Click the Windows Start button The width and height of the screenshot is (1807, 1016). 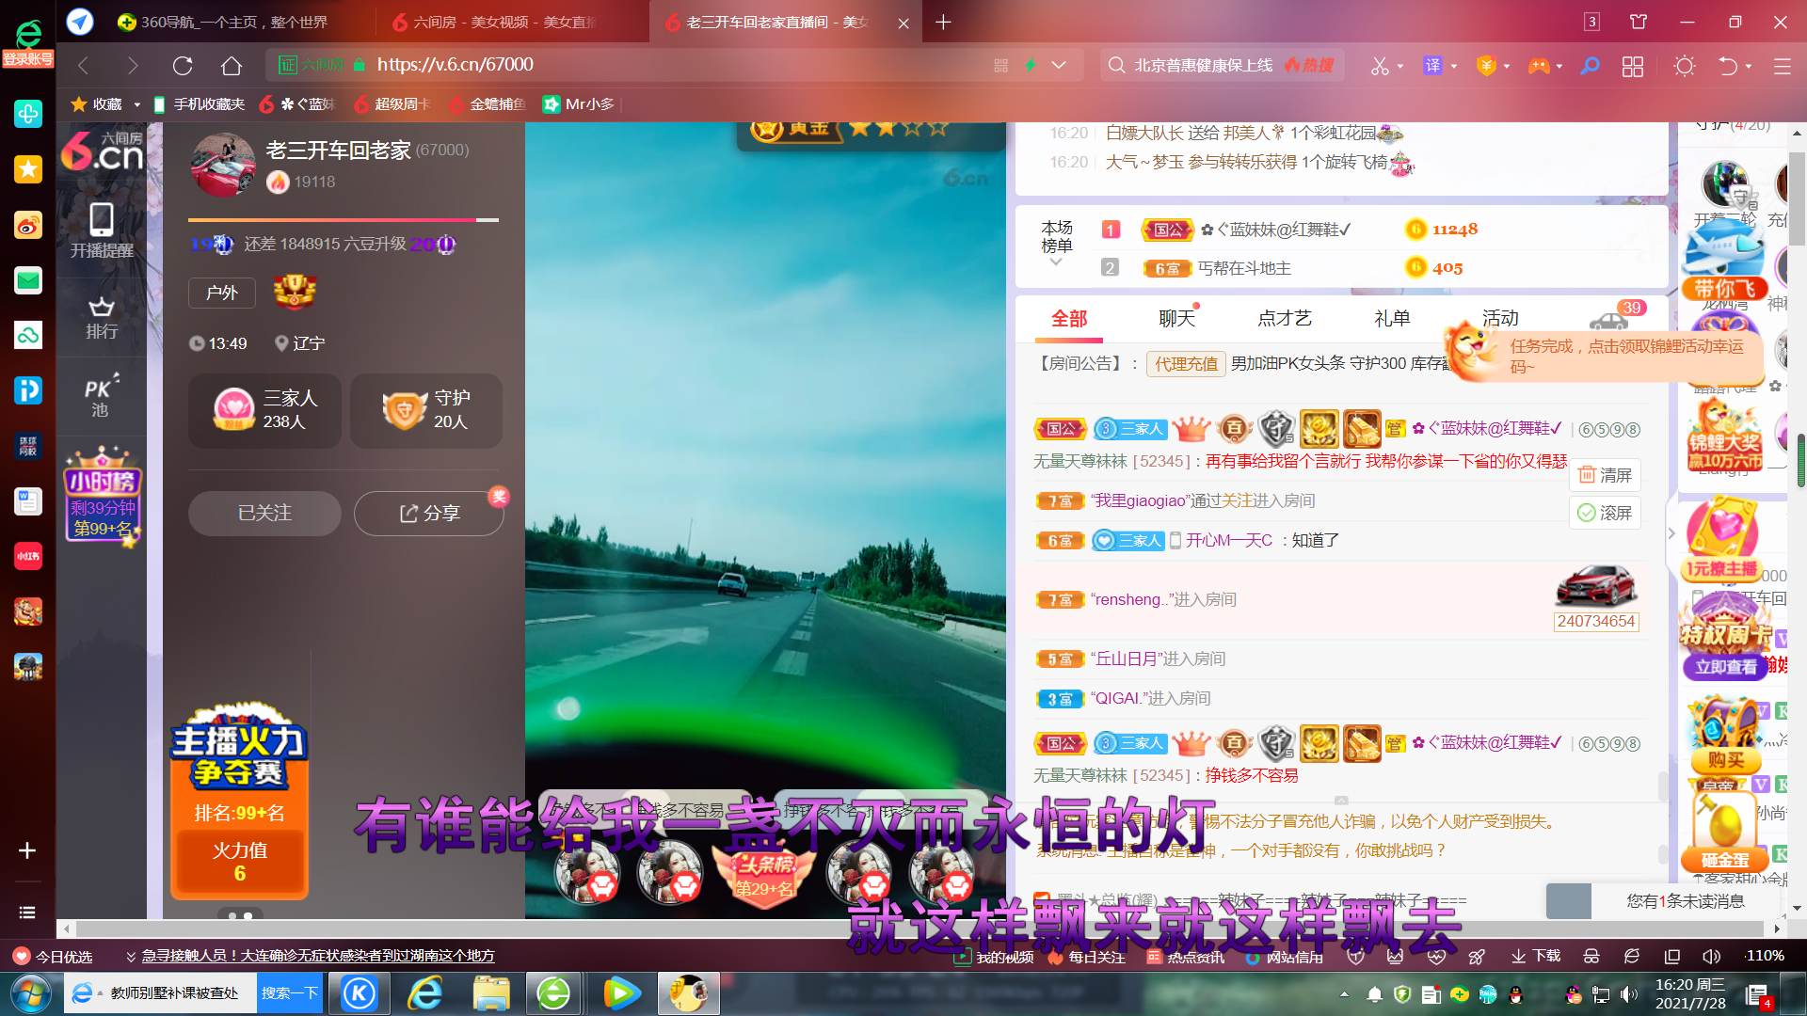point(30,993)
